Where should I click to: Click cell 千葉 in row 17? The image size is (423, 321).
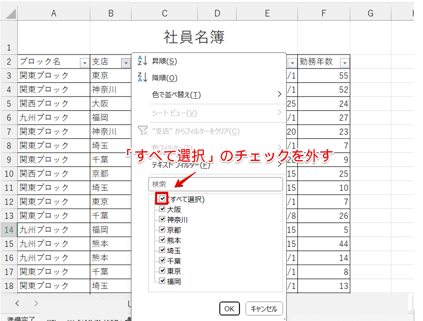[111, 272]
